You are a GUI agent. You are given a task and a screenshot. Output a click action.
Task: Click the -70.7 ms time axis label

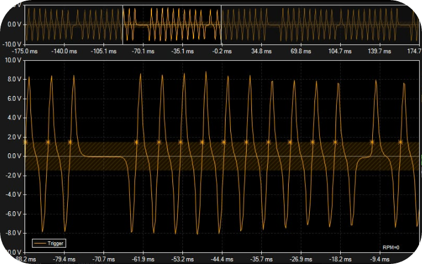pyautogui.click(x=103, y=259)
